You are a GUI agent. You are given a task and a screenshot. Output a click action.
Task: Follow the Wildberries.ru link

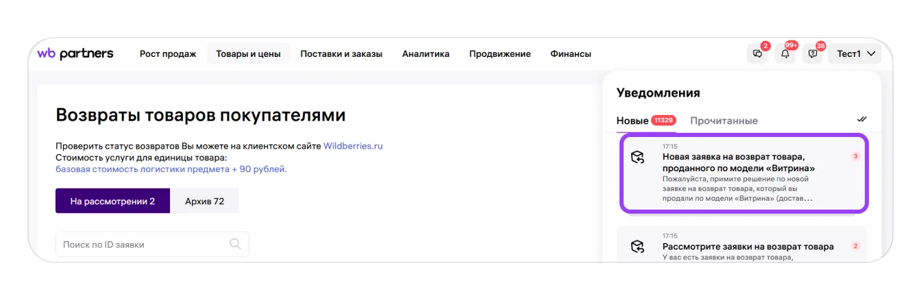click(x=353, y=146)
